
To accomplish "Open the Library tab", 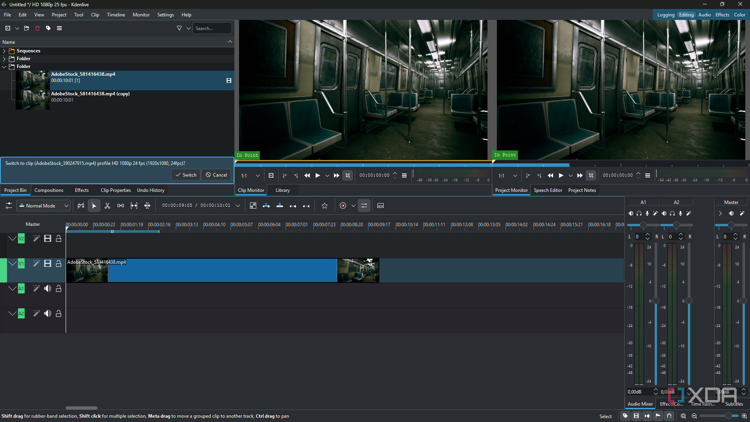I will 283,190.
